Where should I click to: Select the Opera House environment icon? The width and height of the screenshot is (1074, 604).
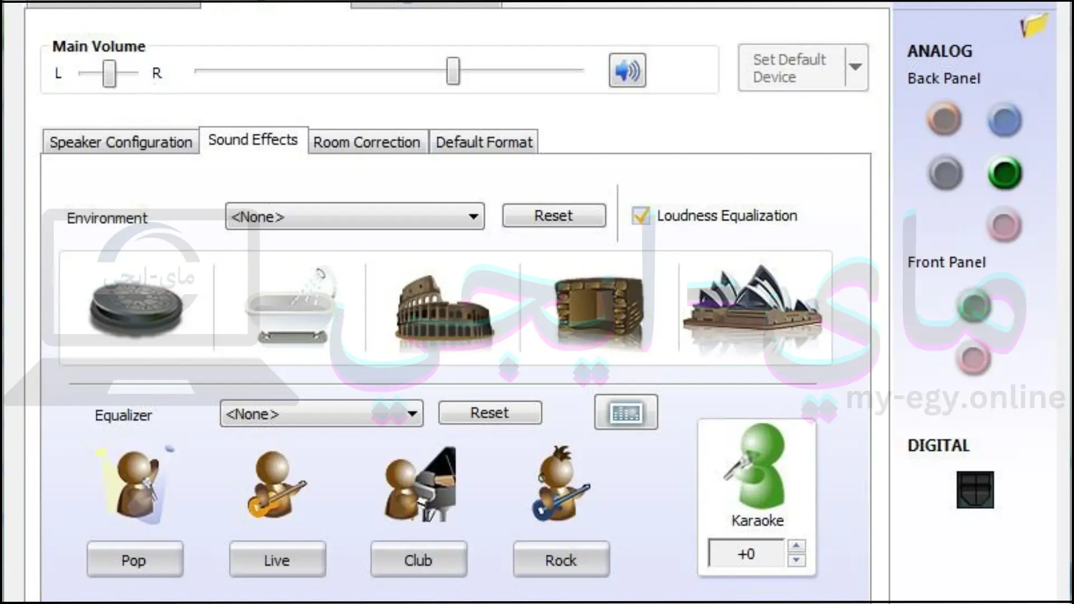tap(752, 306)
